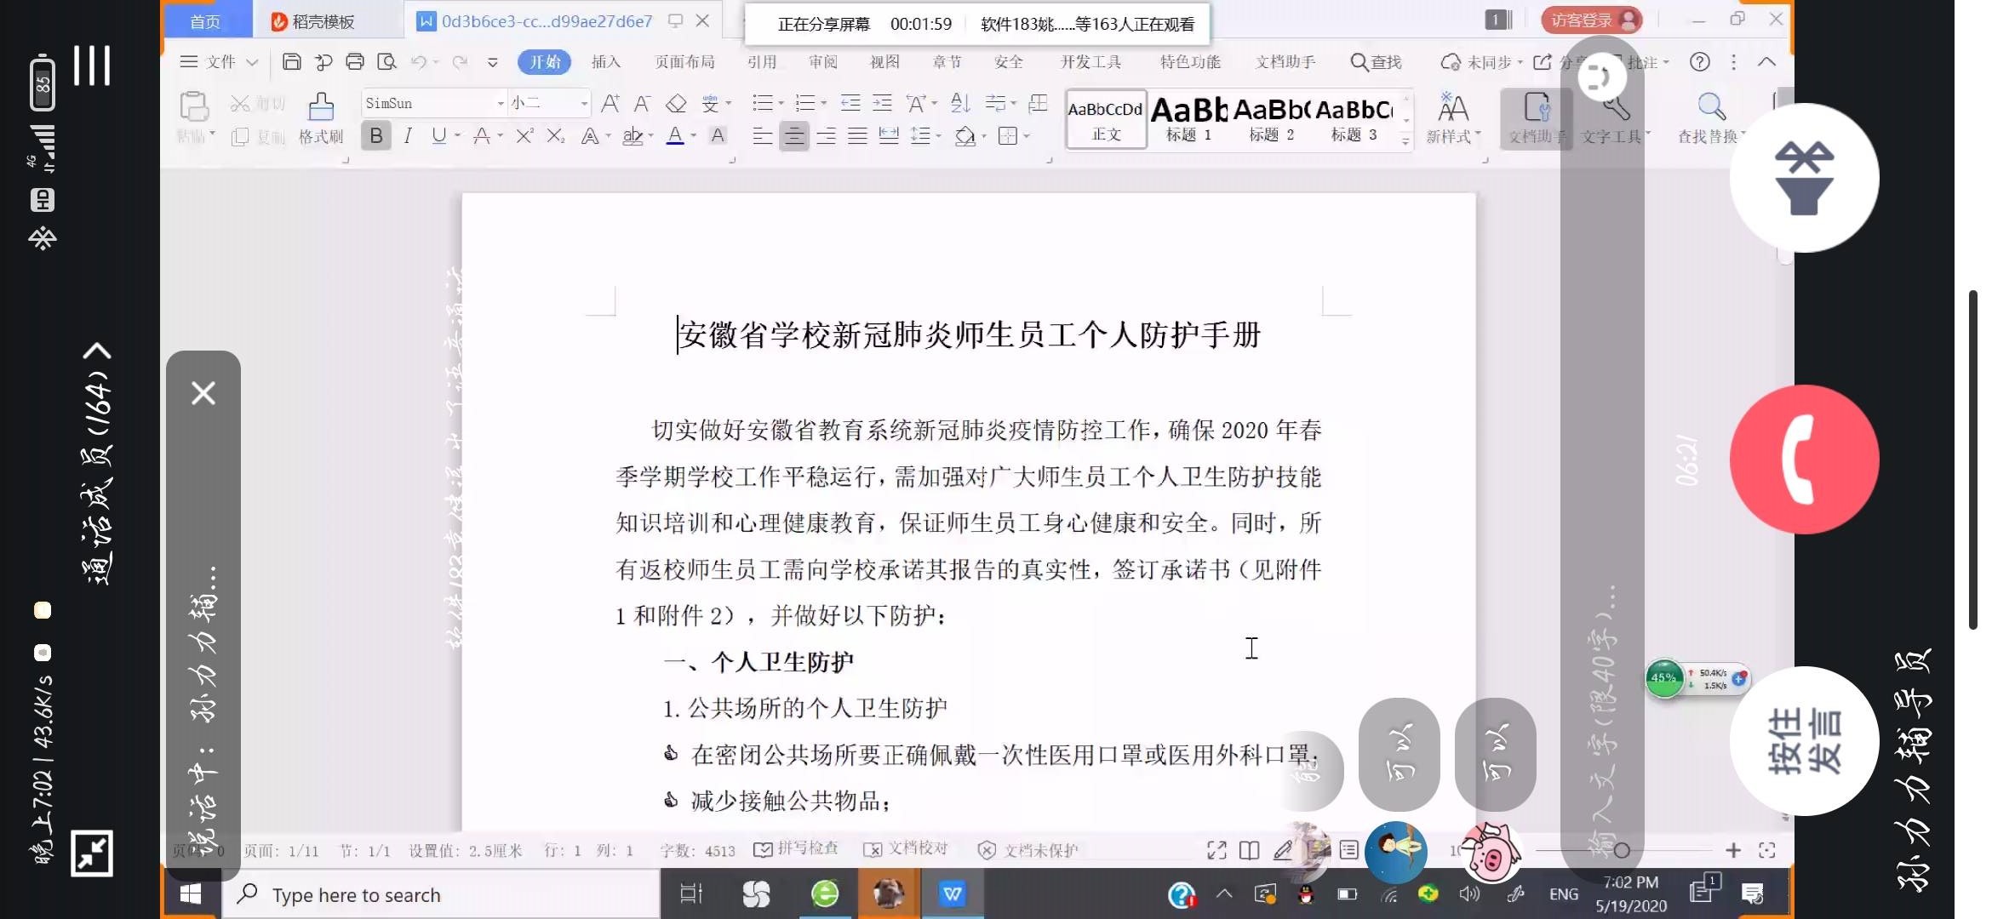Open the 页面布局 ribbon tab
This screenshot has height=919, width=1992.
684,61
